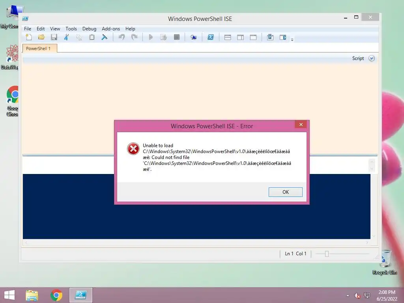The height and width of the screenshot is (303, 404).
Task: Click the Cut scissors icon
Action: pyautogui.click(x=66, y=37)
